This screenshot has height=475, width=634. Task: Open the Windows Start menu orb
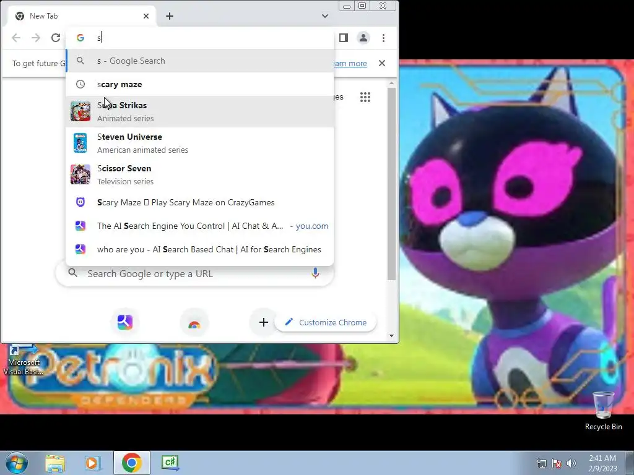tap(17, 463)
